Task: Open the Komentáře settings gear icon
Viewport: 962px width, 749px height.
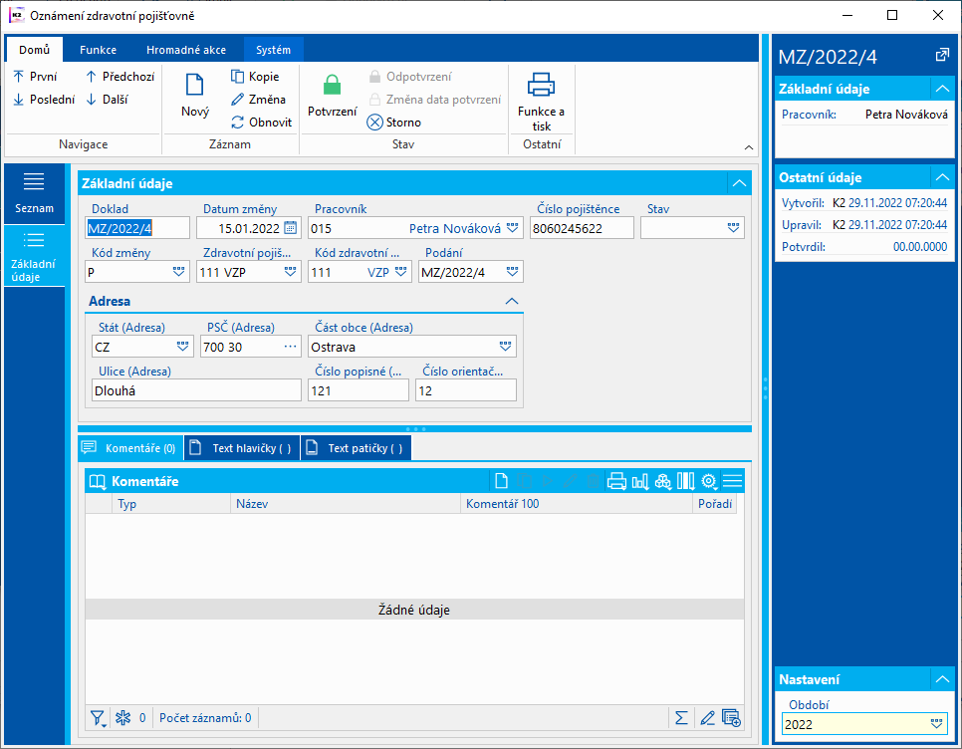Action: [708, 481]
